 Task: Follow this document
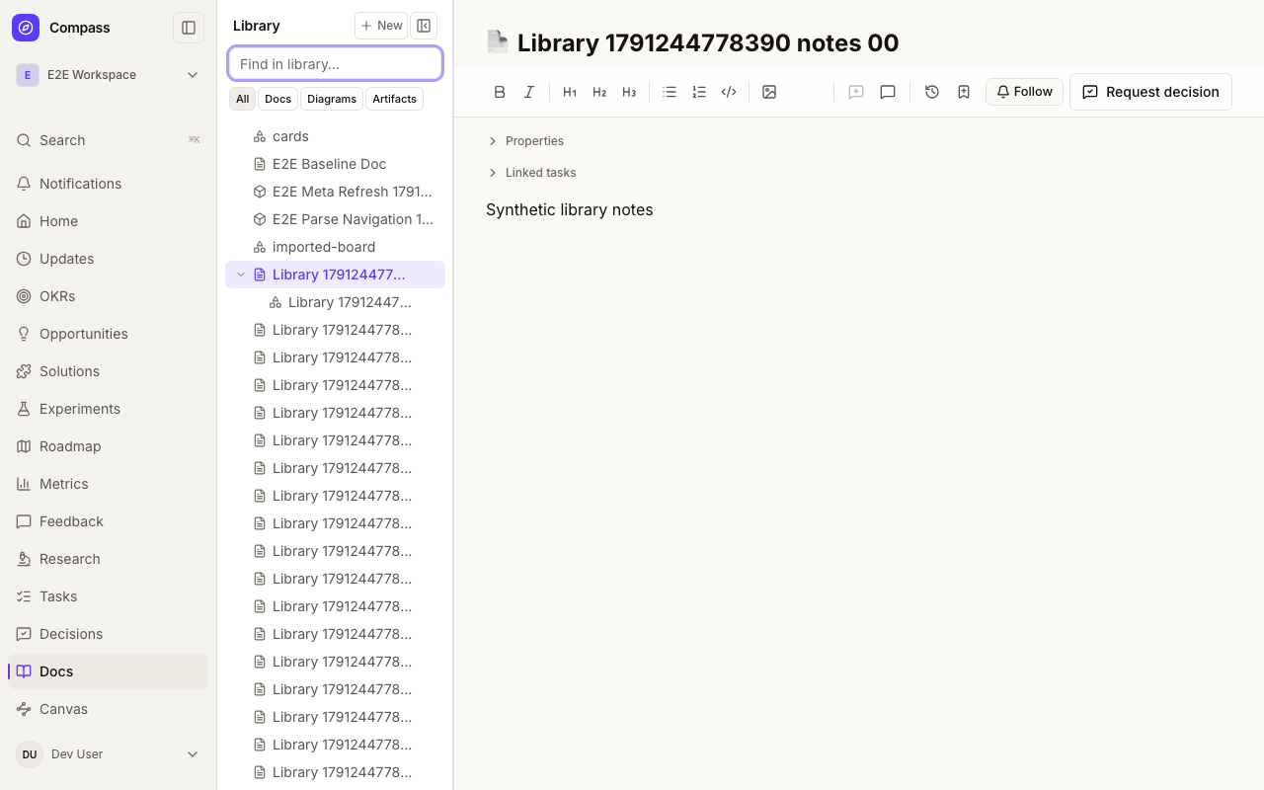[x=1024, y=92]
